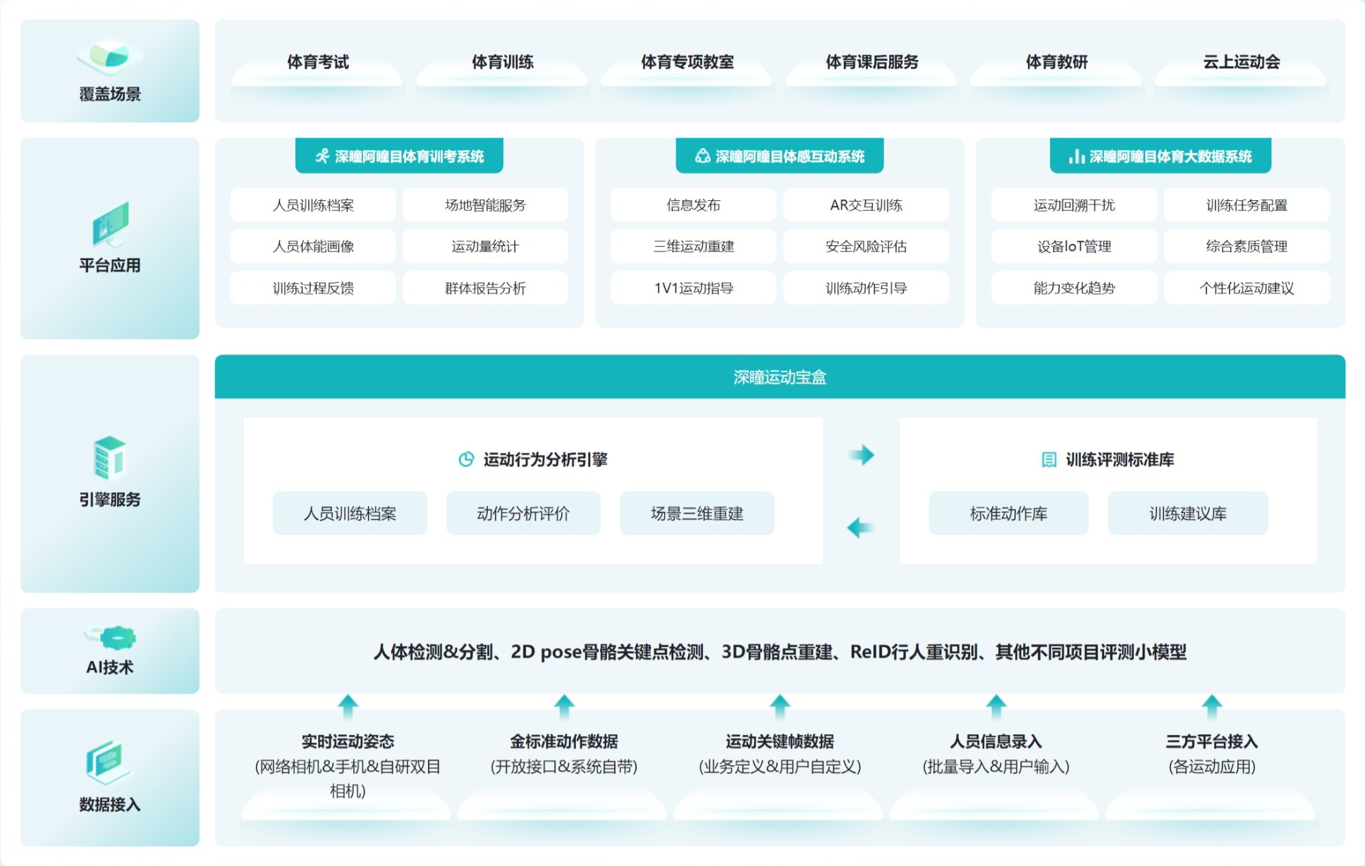This screenshot has width=1365, height=866.
Task: Select the 云上运动会 scenario tab
Action: click(1241, 63)
